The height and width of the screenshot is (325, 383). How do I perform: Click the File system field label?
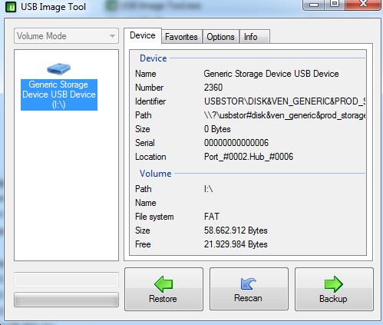pos(154,217)
